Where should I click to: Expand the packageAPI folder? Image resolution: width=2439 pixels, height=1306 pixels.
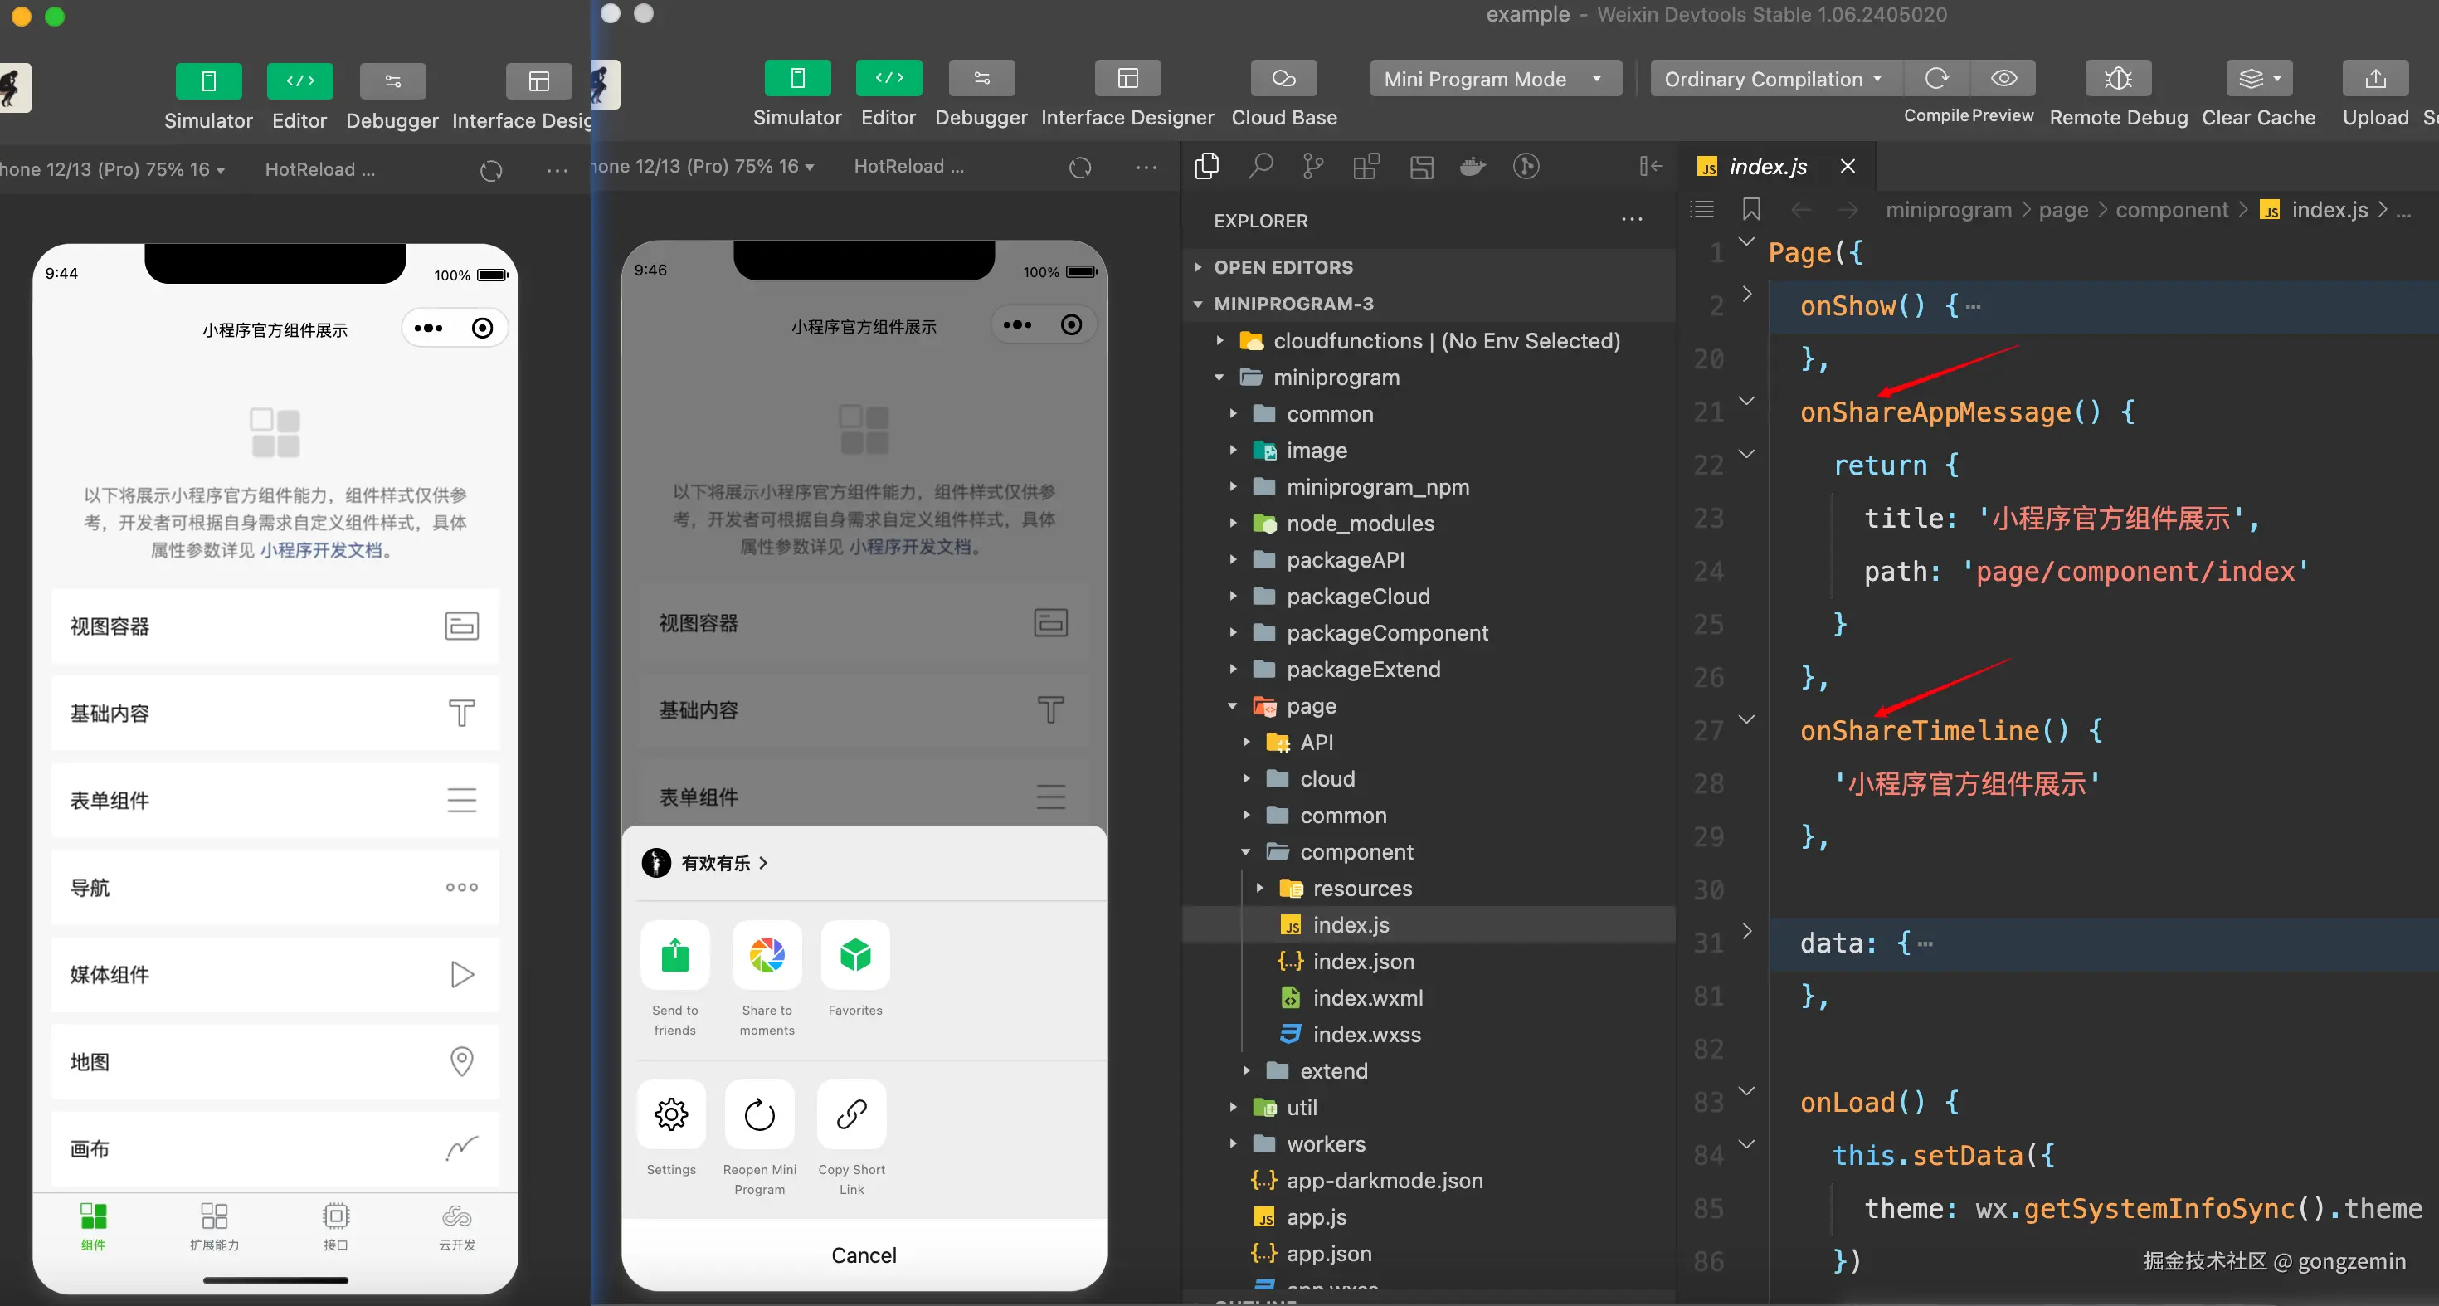point(1345,560)
